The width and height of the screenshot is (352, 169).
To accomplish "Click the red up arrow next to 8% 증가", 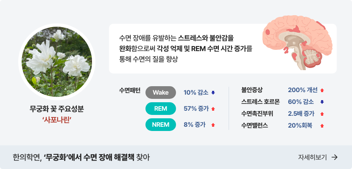I will (213, 125).
